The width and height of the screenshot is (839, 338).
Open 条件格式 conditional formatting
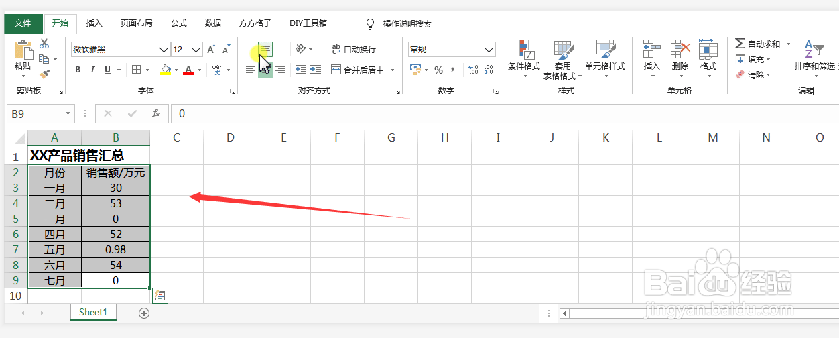point(524,59)
